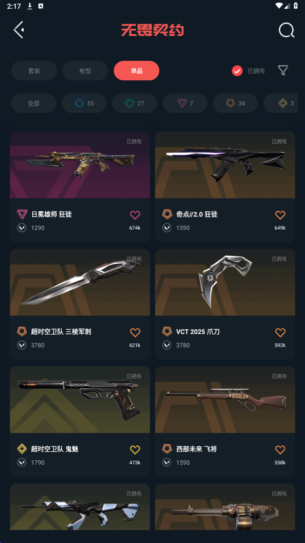The width and height of the screenshot is (305, 543).
Task: Tap the 全部 filter button
Action: pos(33,103)
